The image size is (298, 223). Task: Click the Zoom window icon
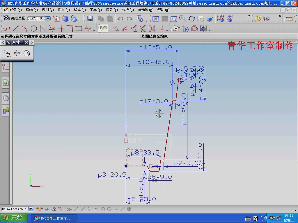tap(173, 19)
